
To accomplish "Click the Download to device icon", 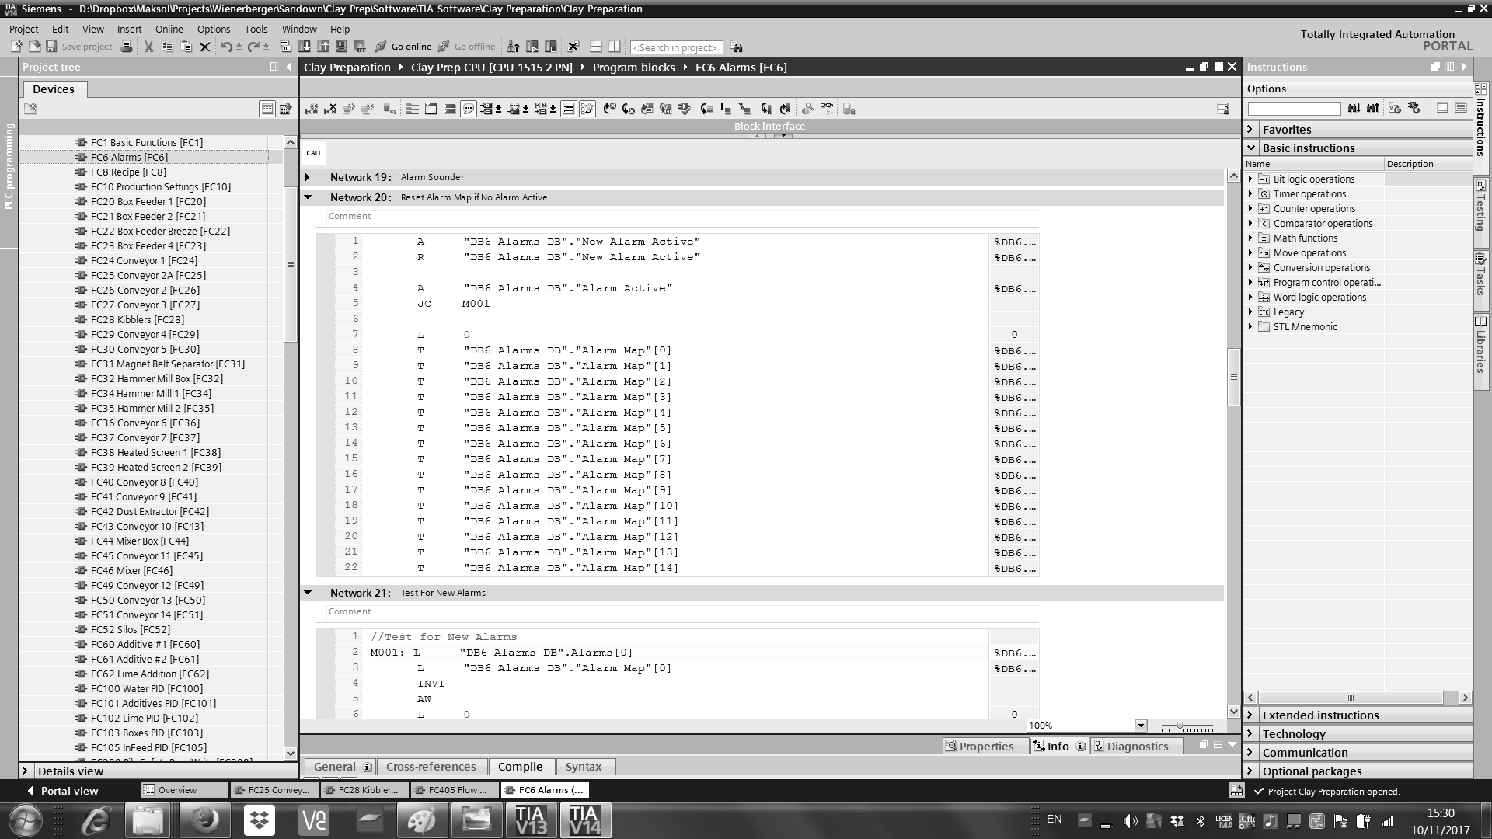I will [305, 47].
